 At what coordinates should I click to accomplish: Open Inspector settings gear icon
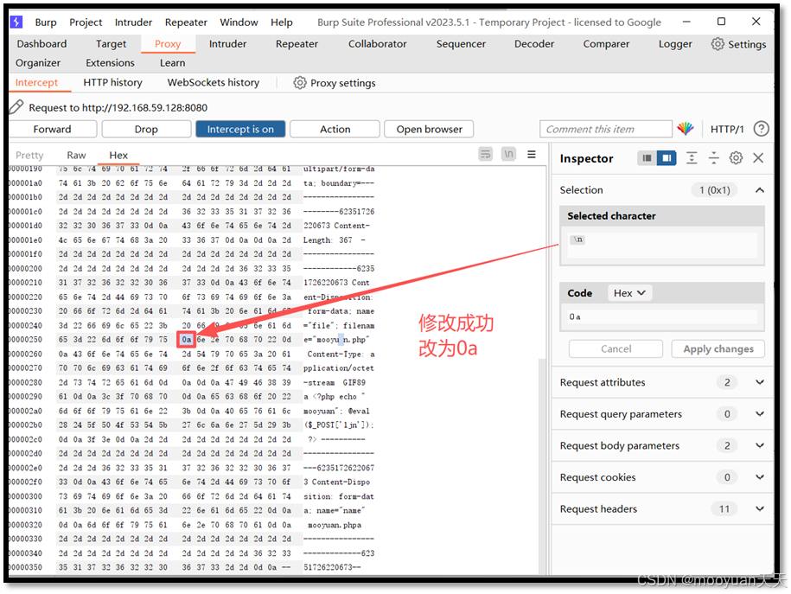point(736,158)
